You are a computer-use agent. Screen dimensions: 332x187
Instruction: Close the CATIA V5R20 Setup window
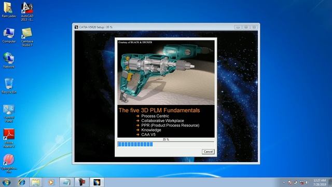point(254,27)
